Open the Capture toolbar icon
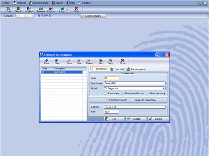The height and width of the screenshot is (157, 209). click(51, 10)
